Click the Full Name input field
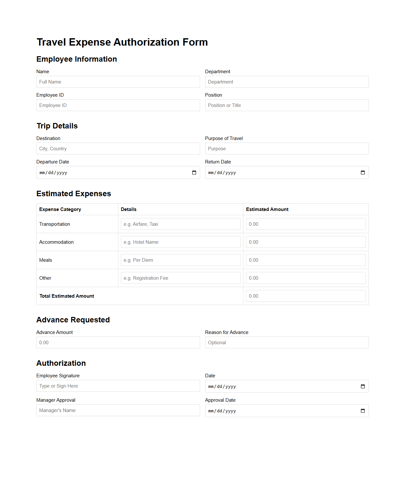The image size is (405, 499). 118,82
